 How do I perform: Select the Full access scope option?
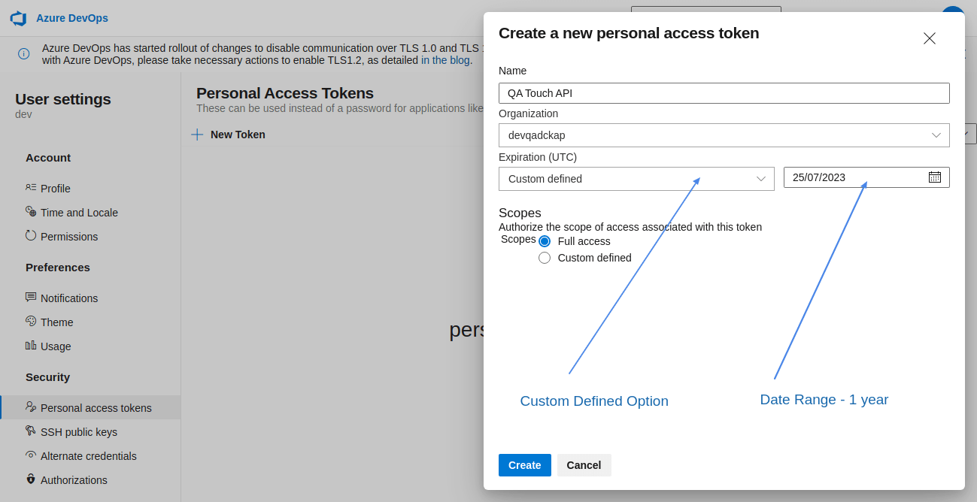click(545, 240)
